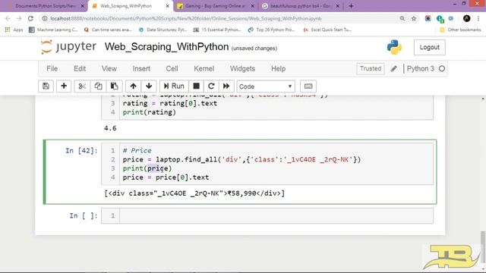Open the Apps bookmark shortcut
The width and height of the screenshot is (486, 273).
point(14,30)
